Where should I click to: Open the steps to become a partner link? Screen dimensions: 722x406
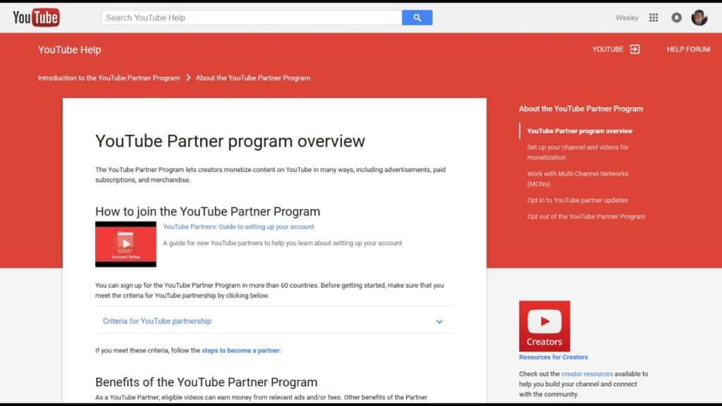coord(240,350)
